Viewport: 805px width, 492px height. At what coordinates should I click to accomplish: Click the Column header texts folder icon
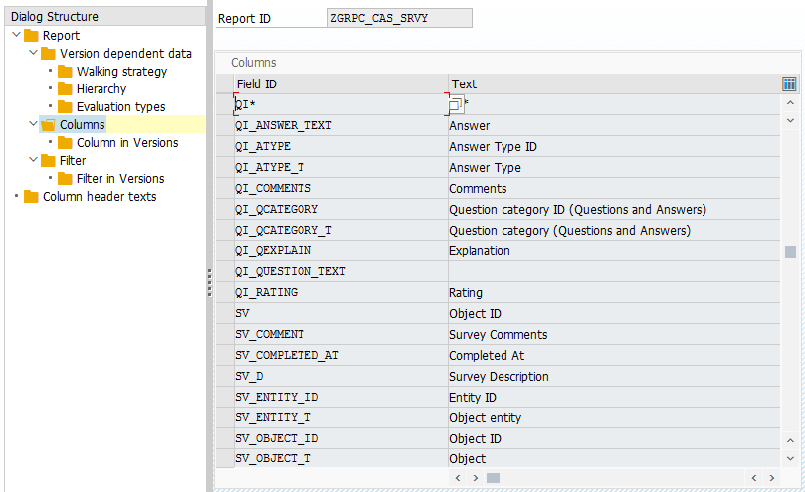(x=31, y=197)
